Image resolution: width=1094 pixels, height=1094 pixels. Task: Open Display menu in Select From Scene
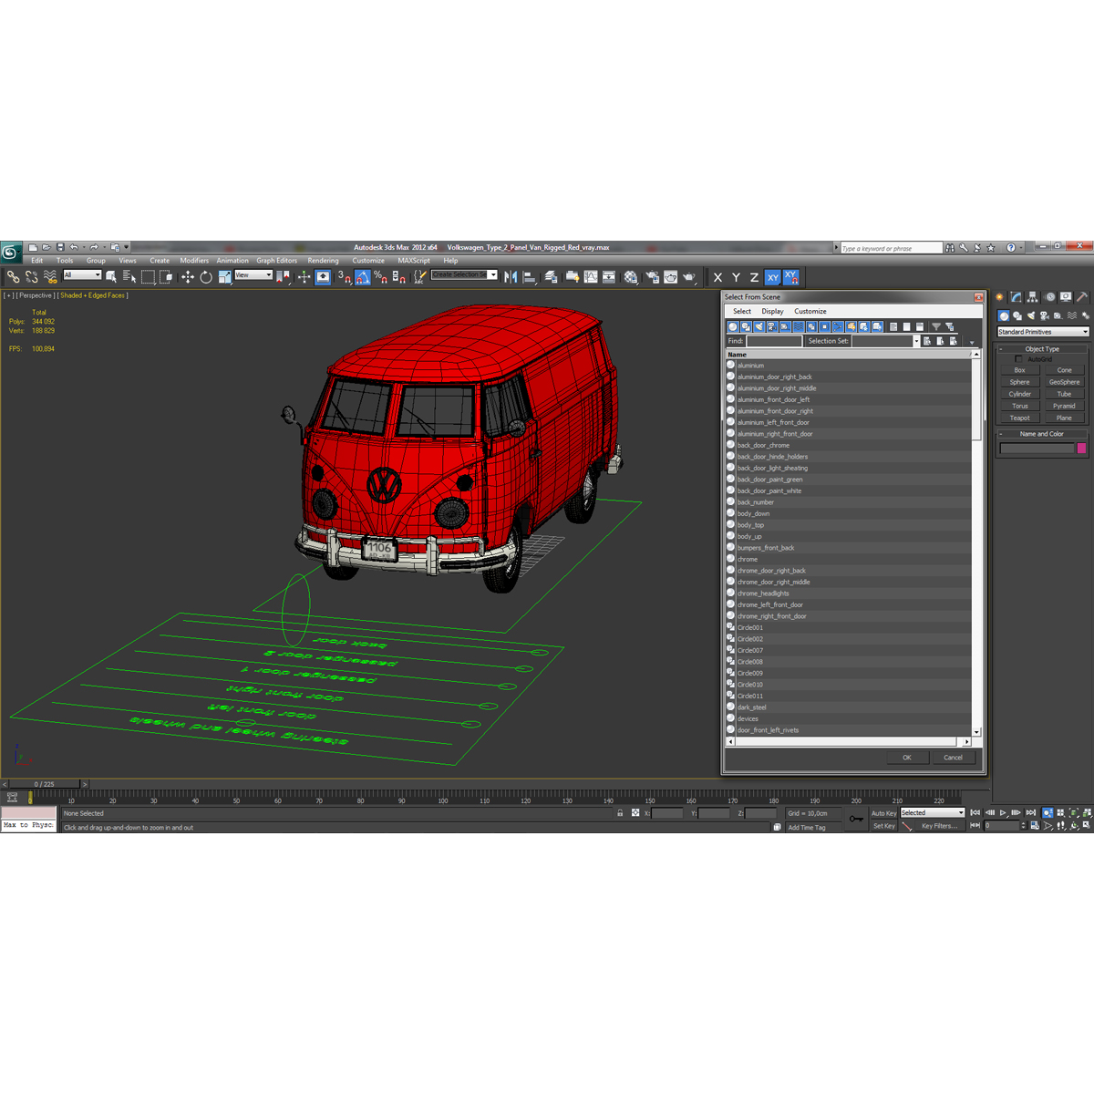point(773,311)
